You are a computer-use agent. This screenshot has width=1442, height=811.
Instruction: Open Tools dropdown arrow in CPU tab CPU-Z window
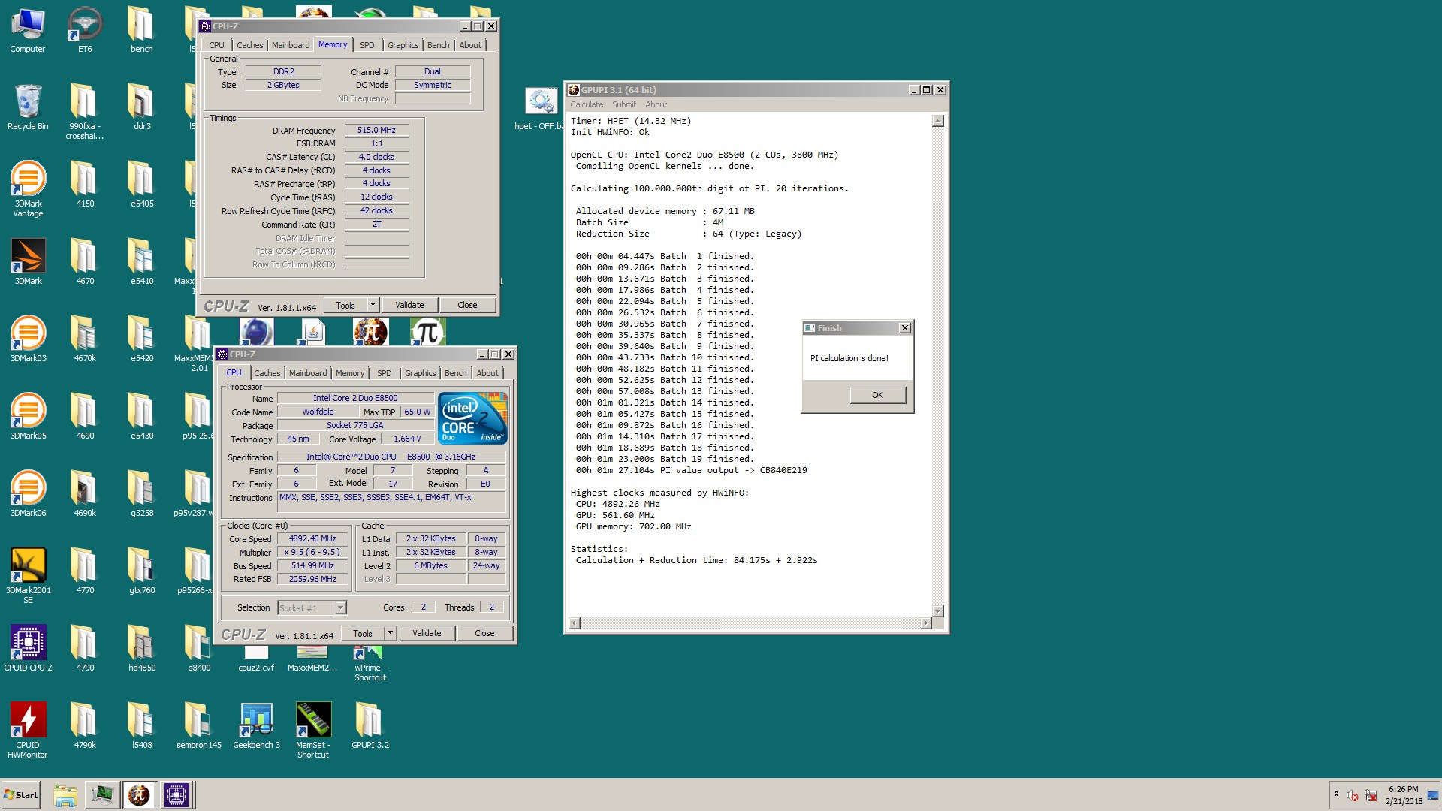click(390, 633)
